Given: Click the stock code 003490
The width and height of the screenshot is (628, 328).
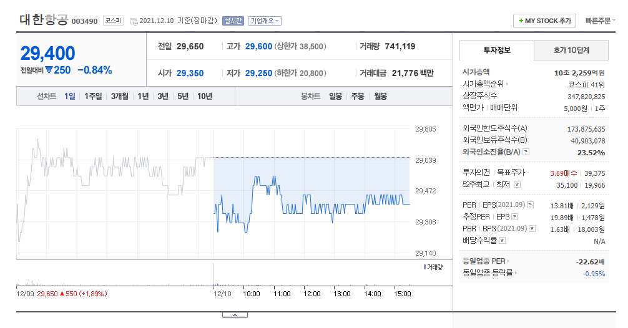Looking at the screenshot, I should click(84, 21).
